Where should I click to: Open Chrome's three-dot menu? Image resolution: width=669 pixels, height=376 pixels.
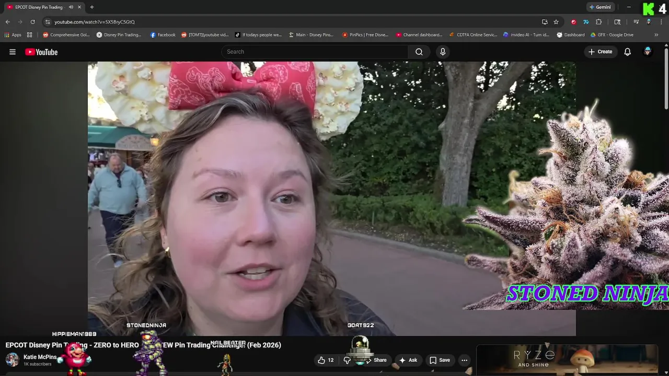(661, 22)
